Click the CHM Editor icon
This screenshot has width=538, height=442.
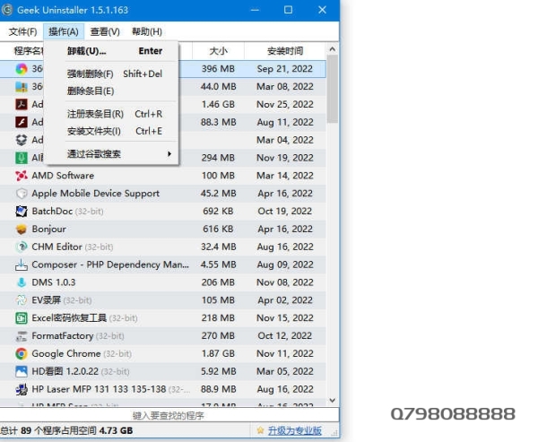(x=22, y=247)
